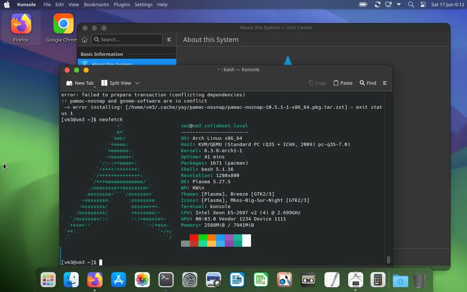
Task: Click the 'Terminal: konsole' line
Action: (x=206, y=207)
